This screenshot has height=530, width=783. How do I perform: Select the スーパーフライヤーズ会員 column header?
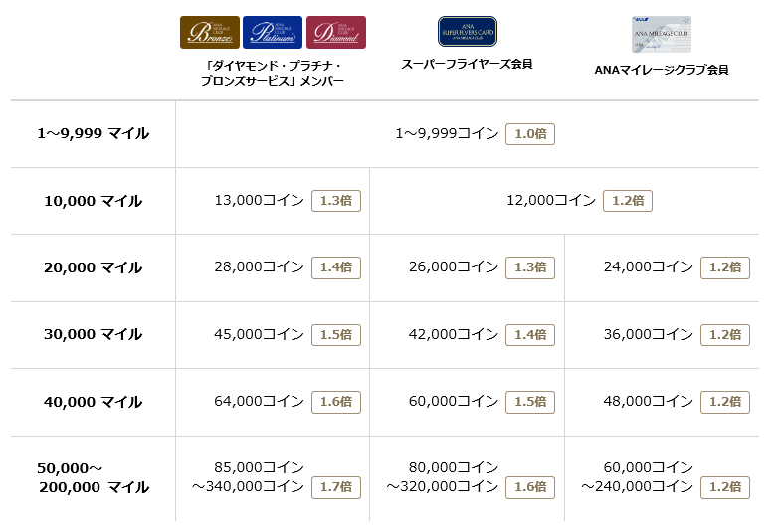467,64
